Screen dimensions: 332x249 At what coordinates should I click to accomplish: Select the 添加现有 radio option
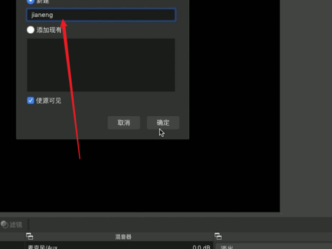click(x=31, y=30)
